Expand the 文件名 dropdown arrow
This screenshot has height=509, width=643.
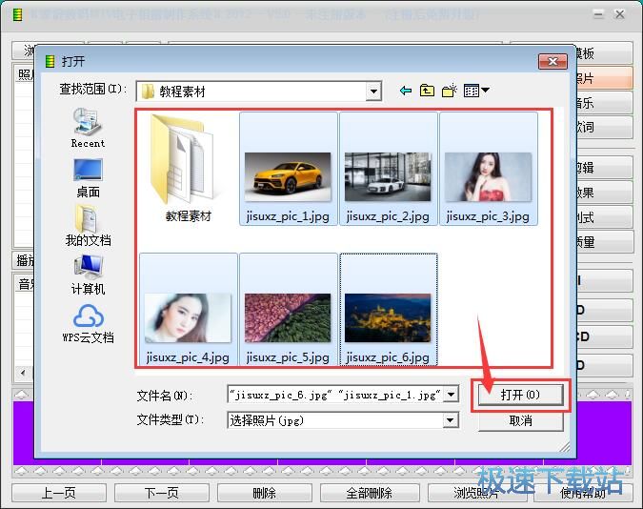point(452,395)
